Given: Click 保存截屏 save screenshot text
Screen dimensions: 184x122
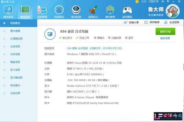Looking at the screenshot, I should coord(154,22).
